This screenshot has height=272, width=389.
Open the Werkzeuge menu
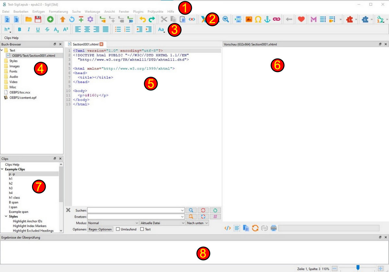(x=92, y=12)
